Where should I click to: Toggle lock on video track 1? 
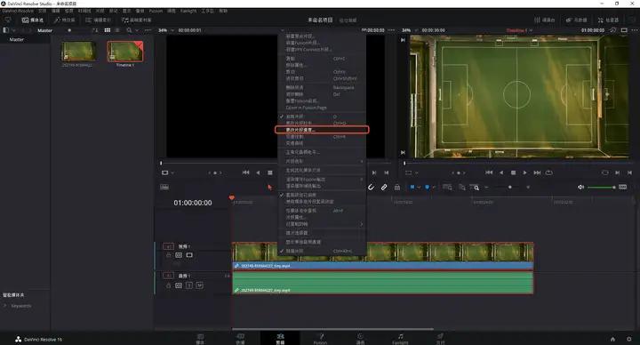[x=169, y=255]
